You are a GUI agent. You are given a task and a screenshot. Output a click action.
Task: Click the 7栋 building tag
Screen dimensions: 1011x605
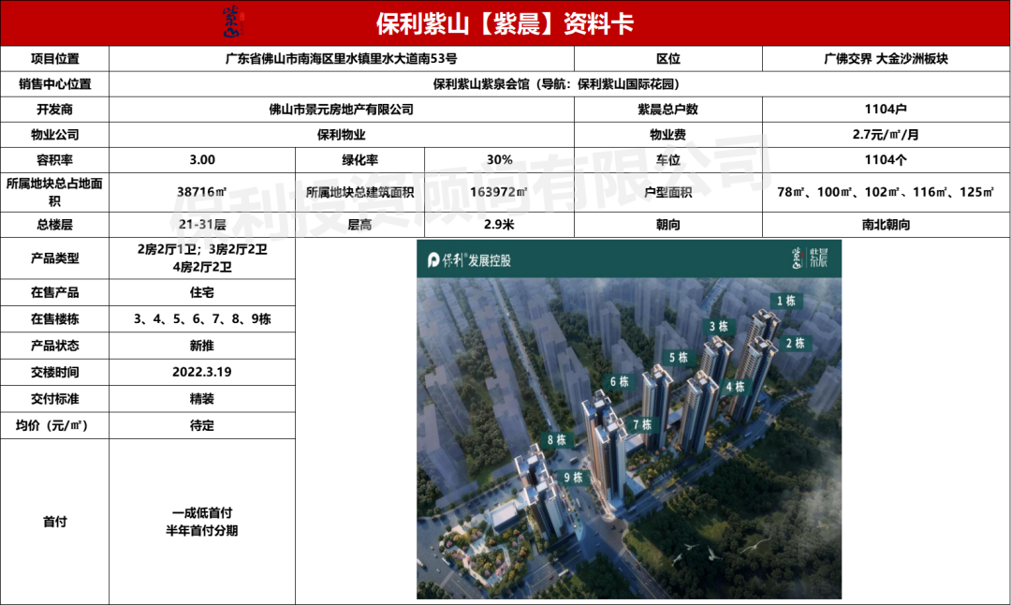(x=641, y=424)
